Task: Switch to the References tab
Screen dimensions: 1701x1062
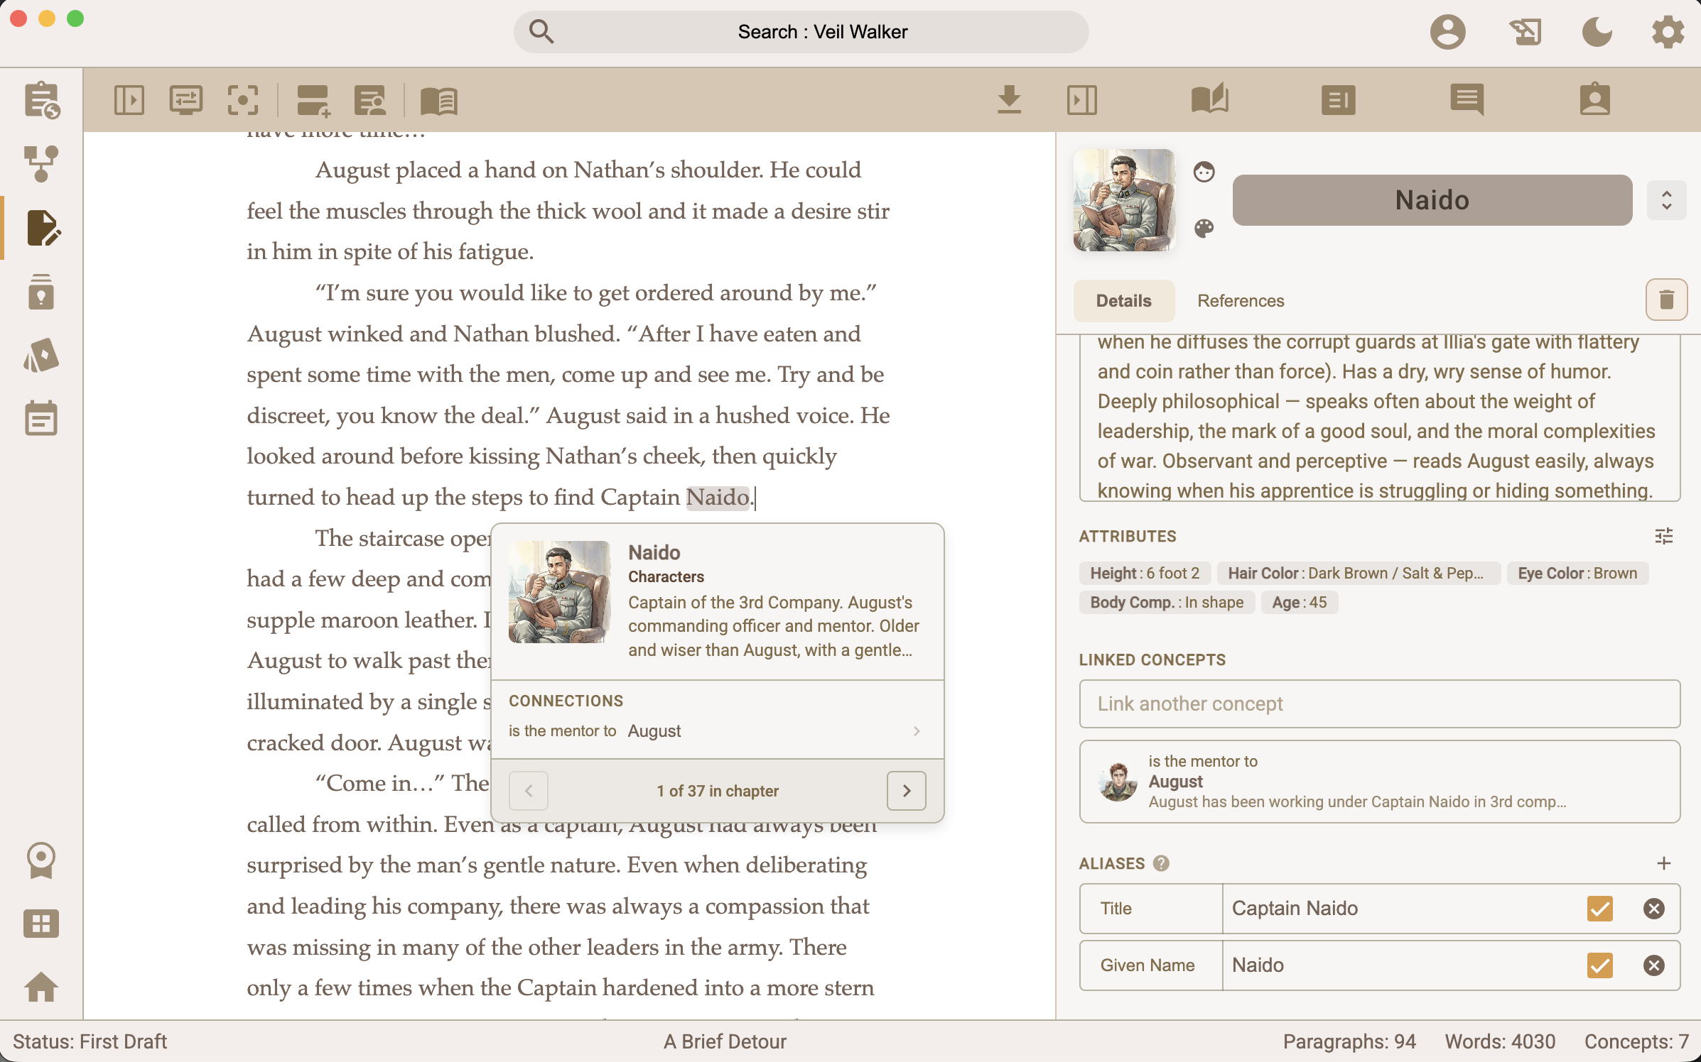Action: click(1240, 300)
